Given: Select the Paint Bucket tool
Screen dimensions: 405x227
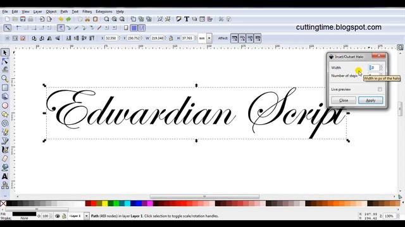Looking at the screenshot, I should (5, 168).
